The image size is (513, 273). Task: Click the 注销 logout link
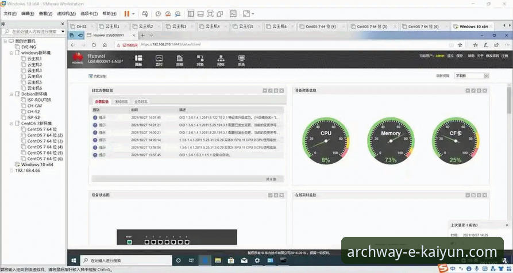tap(504, 56)
